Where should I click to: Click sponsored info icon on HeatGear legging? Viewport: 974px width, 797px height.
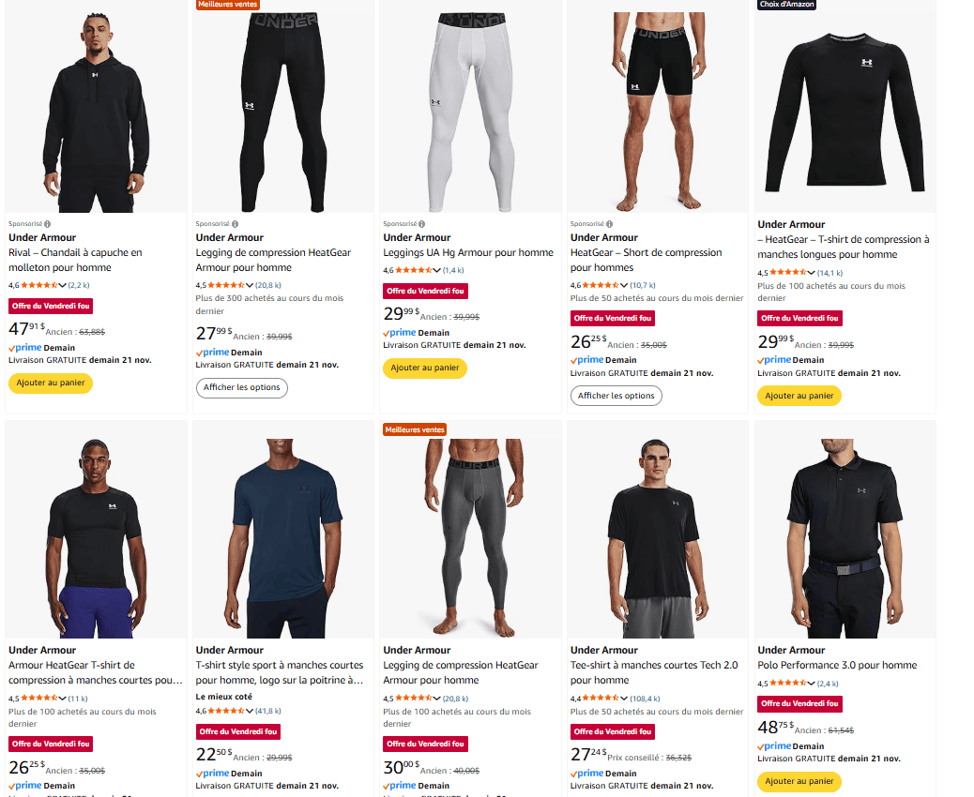[235, 224]
